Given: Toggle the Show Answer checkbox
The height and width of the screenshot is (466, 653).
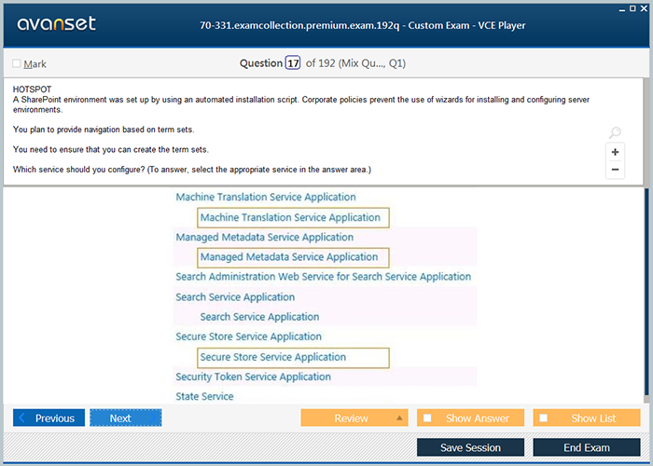Looking at the screenshot, I should coord(427,418).
